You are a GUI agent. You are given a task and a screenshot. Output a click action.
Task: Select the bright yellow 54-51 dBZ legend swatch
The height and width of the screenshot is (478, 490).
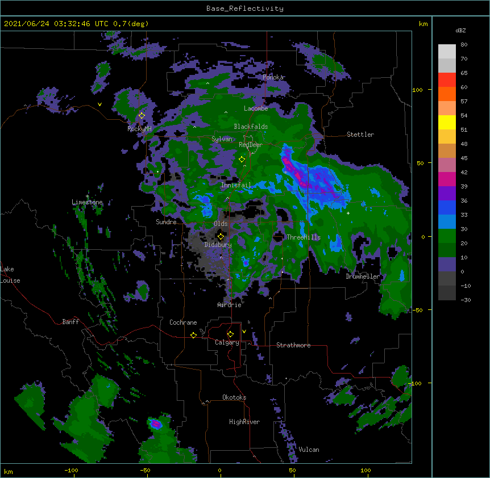tap(447, 122)
